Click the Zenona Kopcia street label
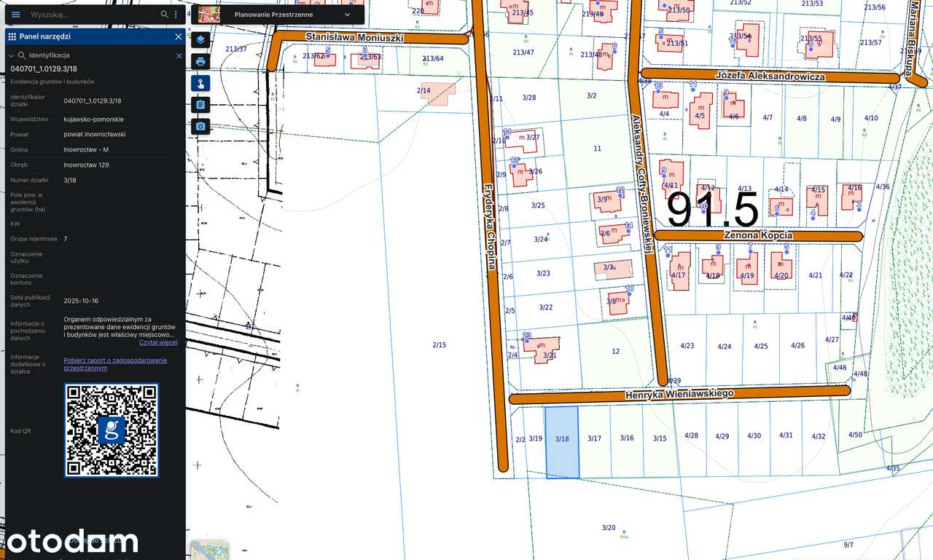Viewport: 933px width, 560px height. (758, 235)
